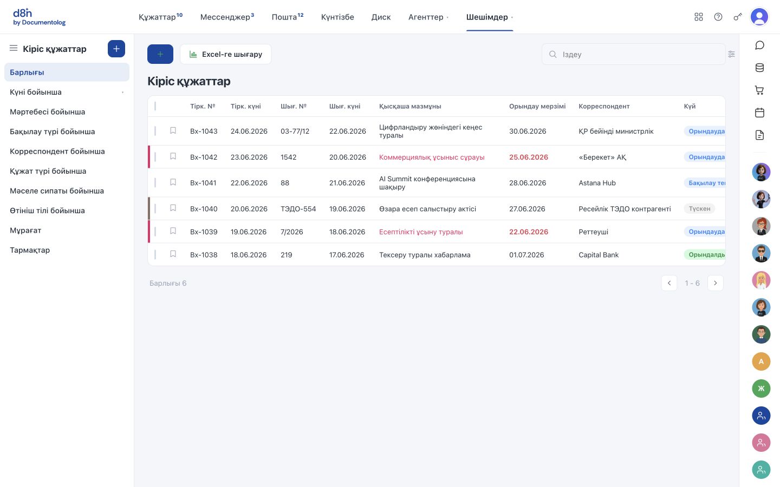
Task: Select Корреспондент бойынша filter
Action: click(67, 151)
